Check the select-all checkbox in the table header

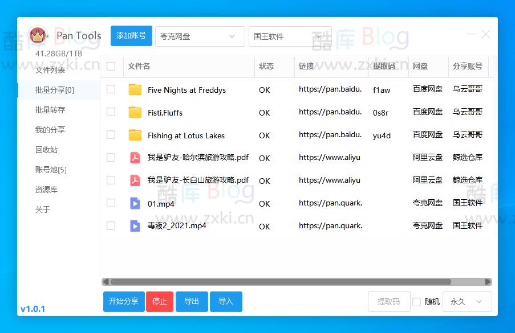(111, 67)
